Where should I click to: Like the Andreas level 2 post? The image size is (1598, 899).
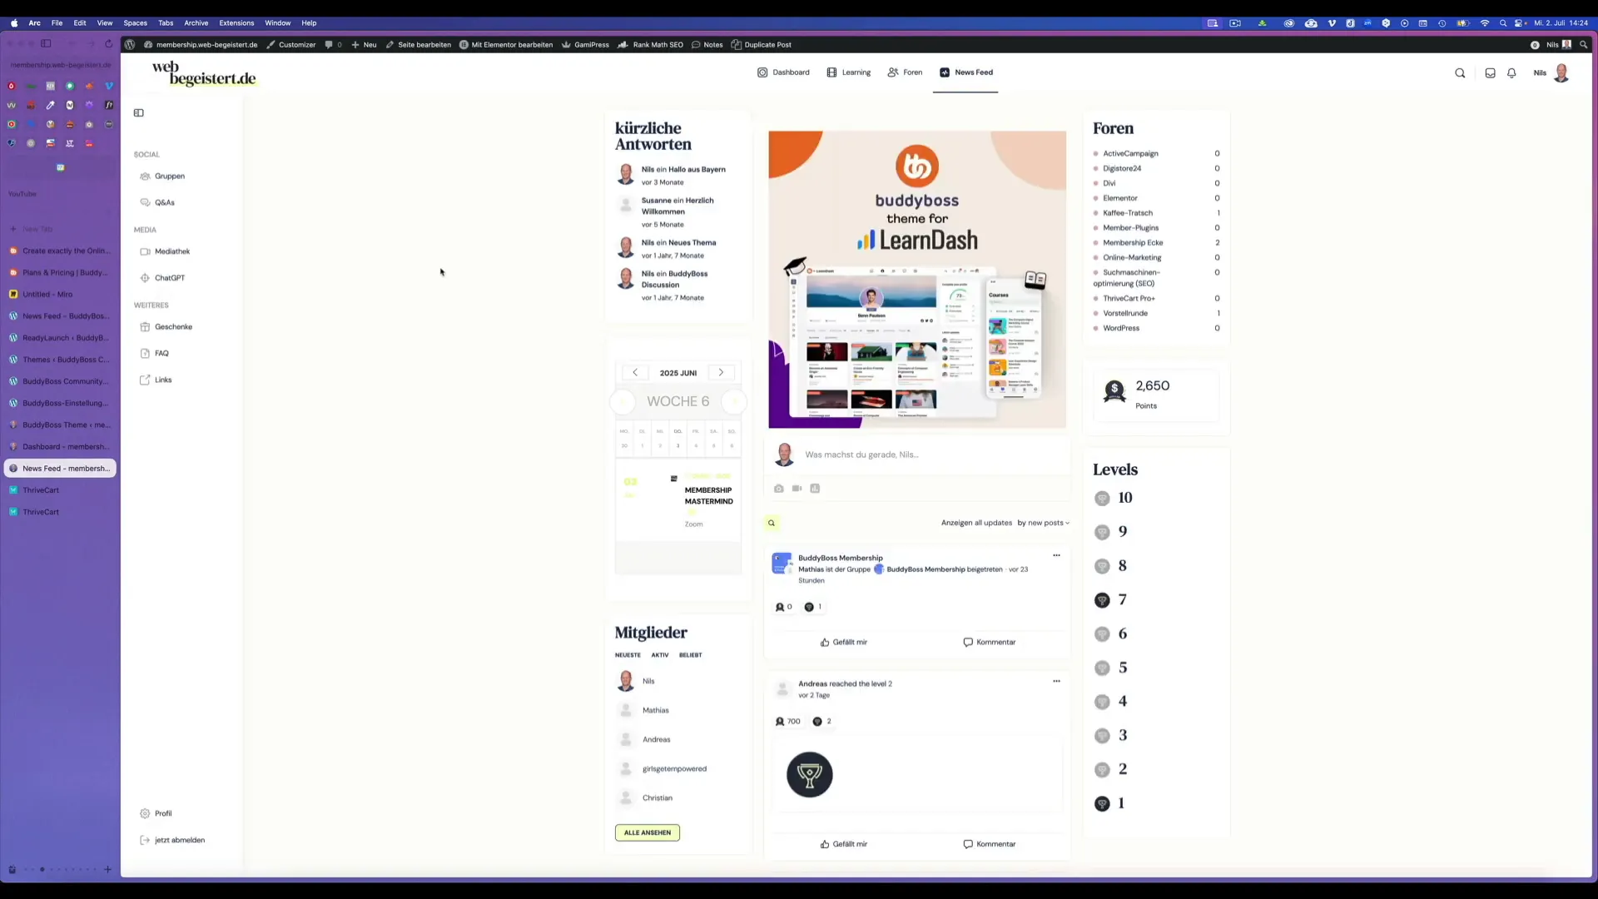tap(843, 844)
